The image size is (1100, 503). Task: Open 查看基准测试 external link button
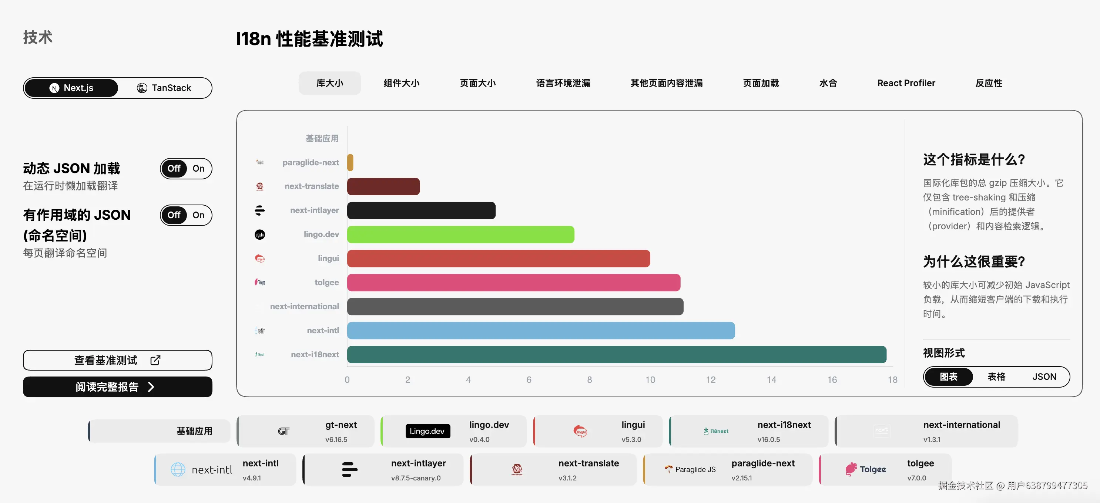click(x=117, y=360)
